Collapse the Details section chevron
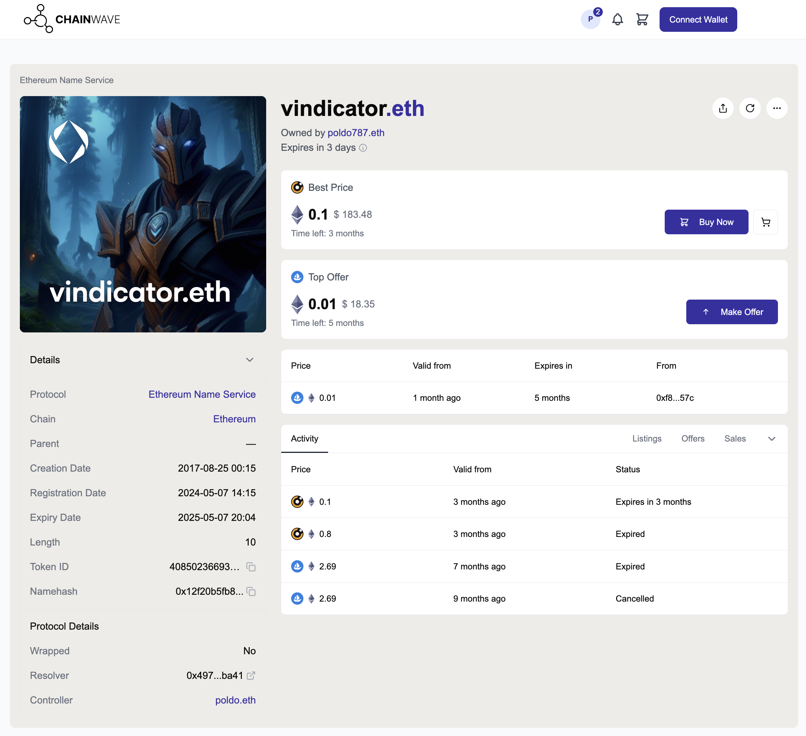Image resolution: width=806 pixels, height=736 pixels. pos(249,360)
